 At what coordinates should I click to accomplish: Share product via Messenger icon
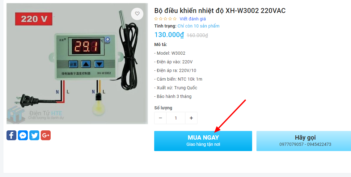coord(23,135)
